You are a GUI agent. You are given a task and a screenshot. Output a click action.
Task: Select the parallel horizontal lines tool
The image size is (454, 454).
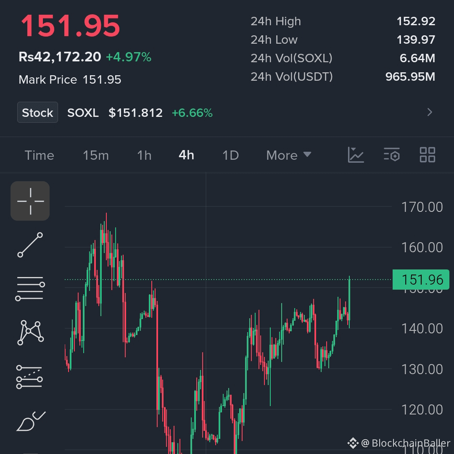click(30, 288)
